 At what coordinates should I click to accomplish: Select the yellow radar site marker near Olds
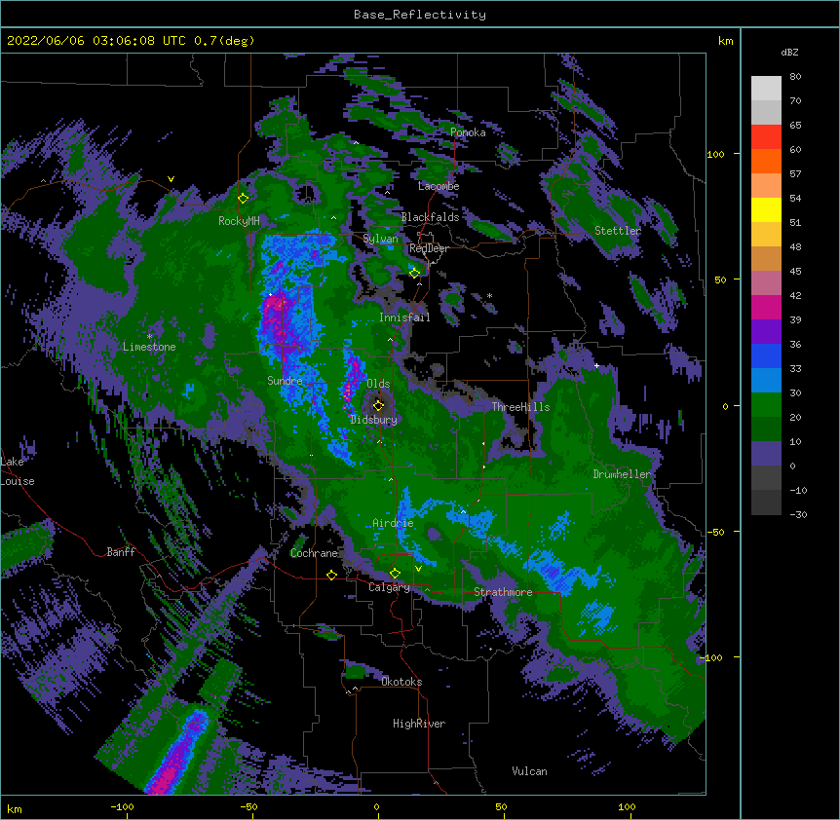click(x=379, y=405)
